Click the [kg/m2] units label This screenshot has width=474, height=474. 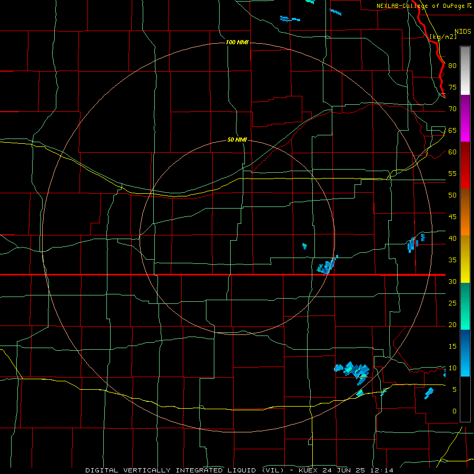(x=443, y=36)
